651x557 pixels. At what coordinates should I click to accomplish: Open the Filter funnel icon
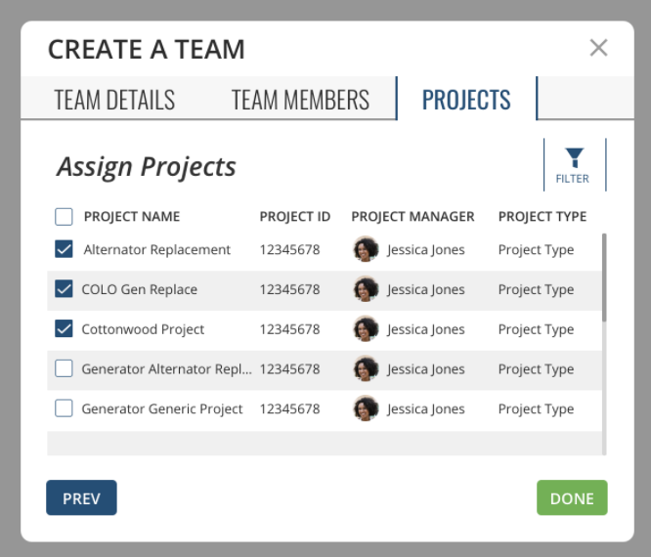coord(575,165)
